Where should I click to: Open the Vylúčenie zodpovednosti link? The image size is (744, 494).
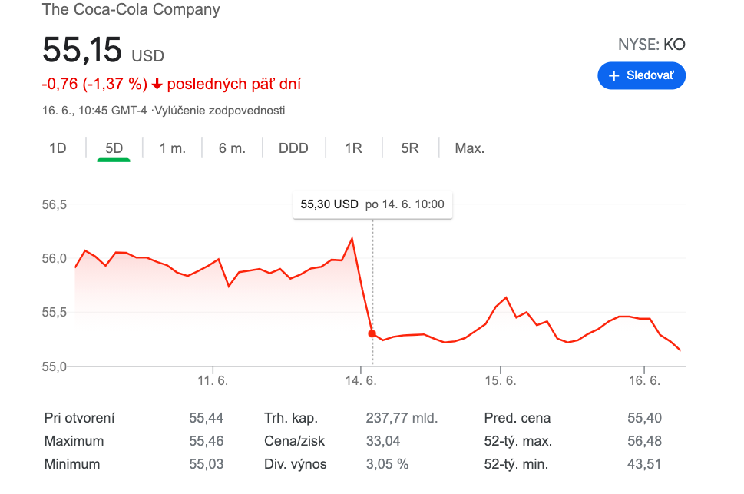pos(220,111)
